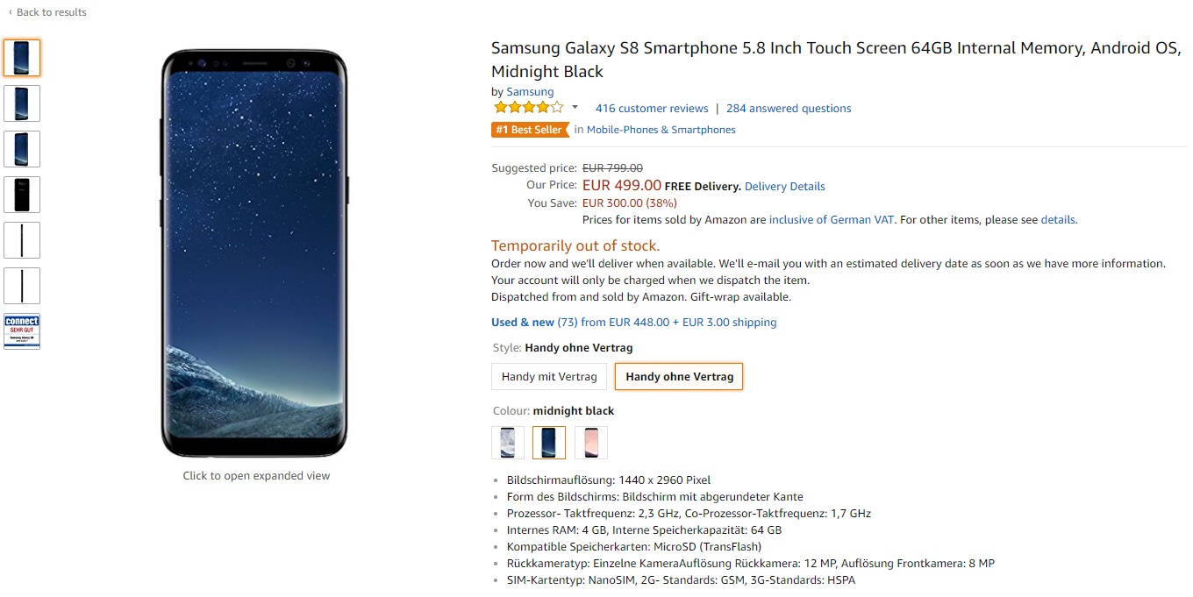Open the 416 customer reviews link
The width and height of the screenshot is (1193, 597).
click(x=651, y=109)
